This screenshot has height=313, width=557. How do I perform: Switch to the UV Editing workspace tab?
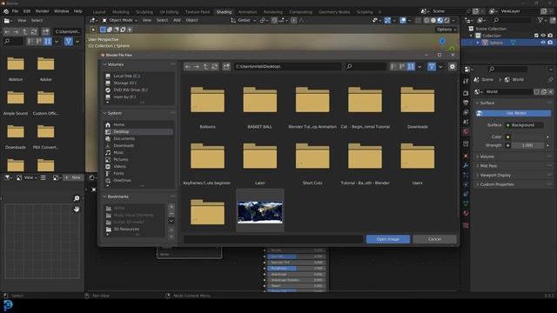coord(169,12)
